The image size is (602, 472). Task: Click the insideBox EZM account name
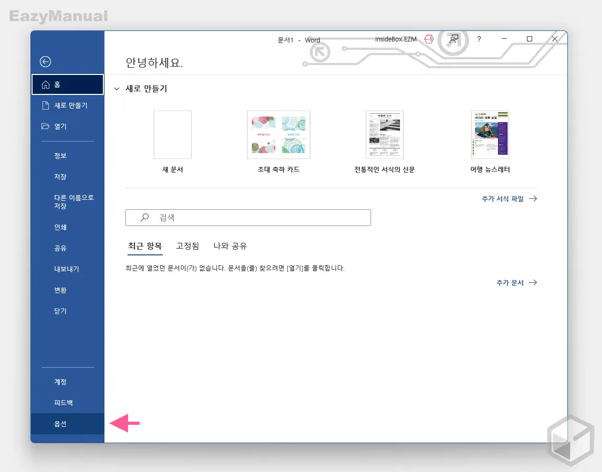click(x=395, y=39)
